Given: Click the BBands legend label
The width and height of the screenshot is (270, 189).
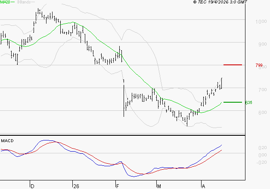Looking at the screenshot, I should pyautogui.click(x=24, y=2).
